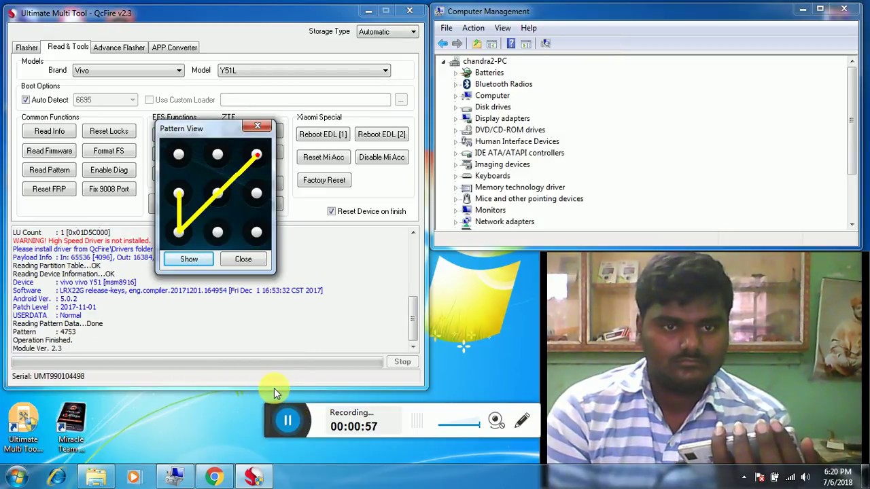Click log panel vertical scrollbar

413,290
